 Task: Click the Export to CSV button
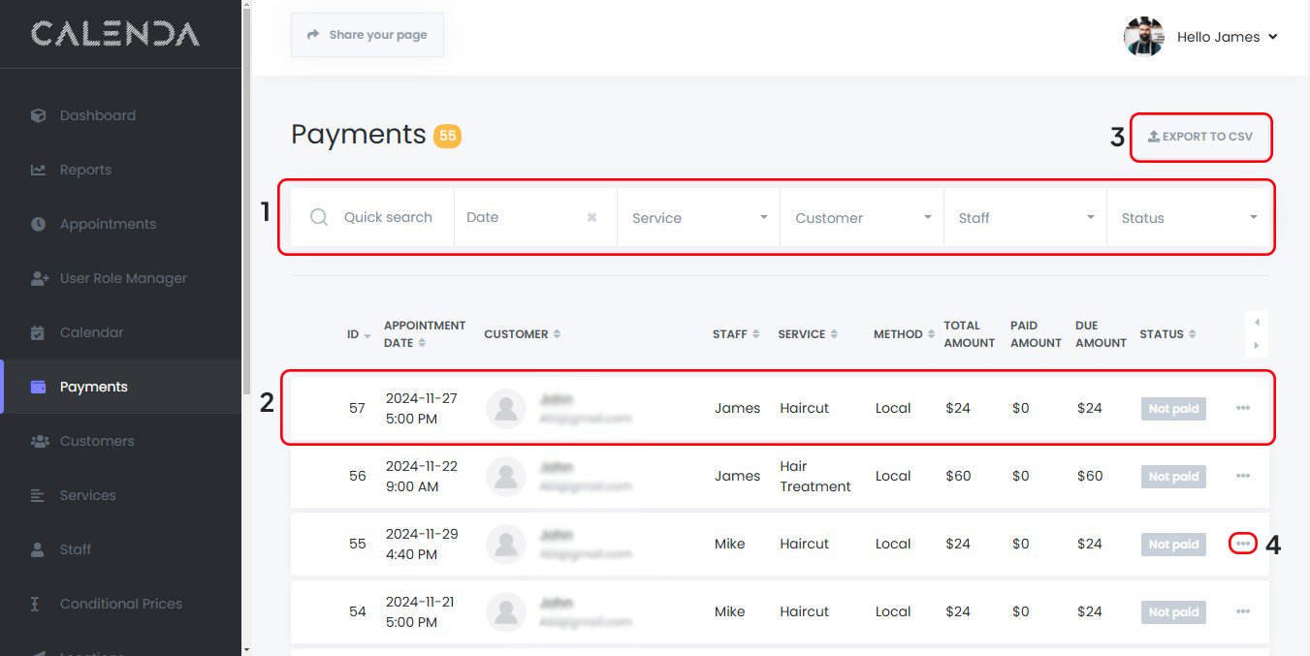(1200, 137)
